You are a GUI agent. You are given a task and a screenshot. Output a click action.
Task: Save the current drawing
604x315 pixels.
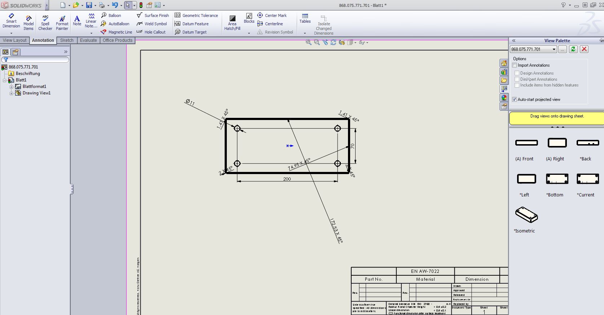(x=89, y=5)
